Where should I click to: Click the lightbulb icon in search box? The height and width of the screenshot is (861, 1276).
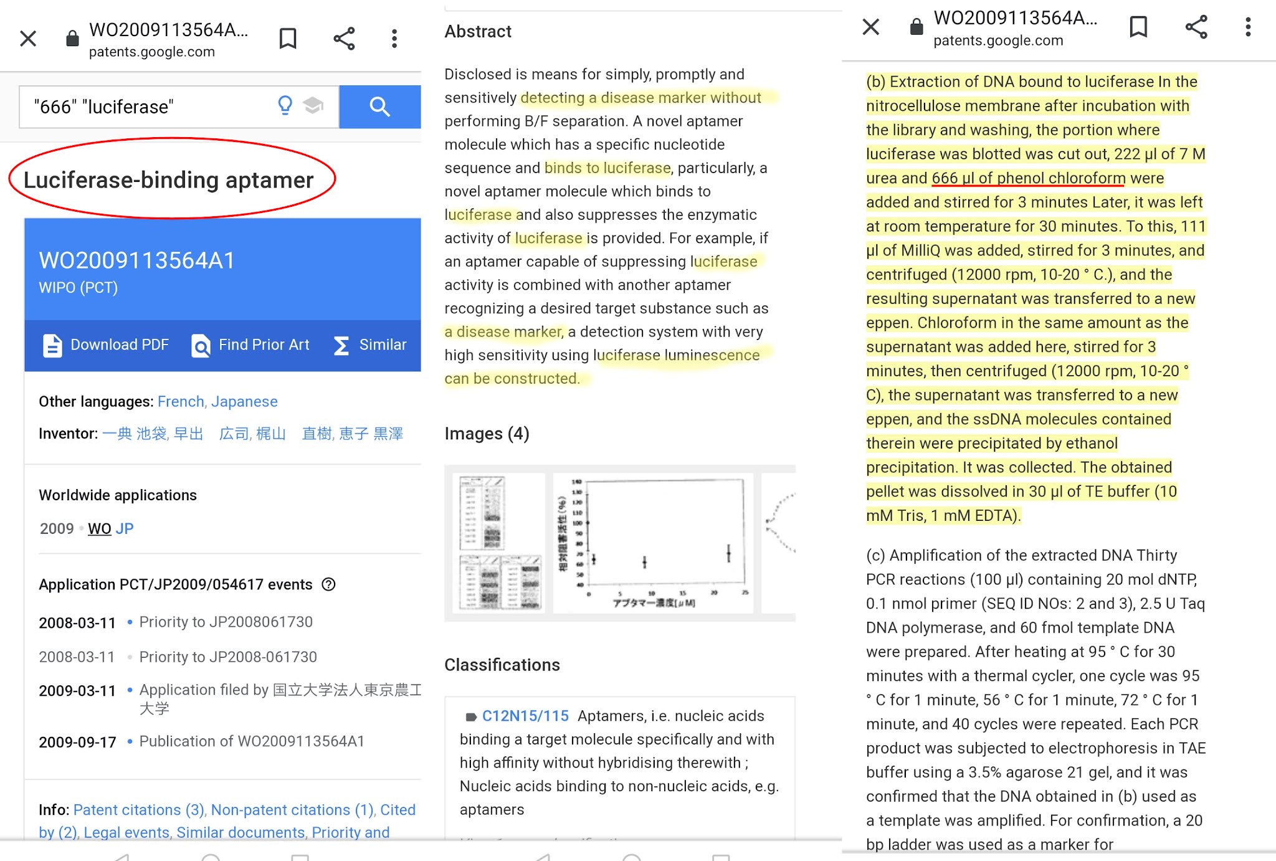285,106
